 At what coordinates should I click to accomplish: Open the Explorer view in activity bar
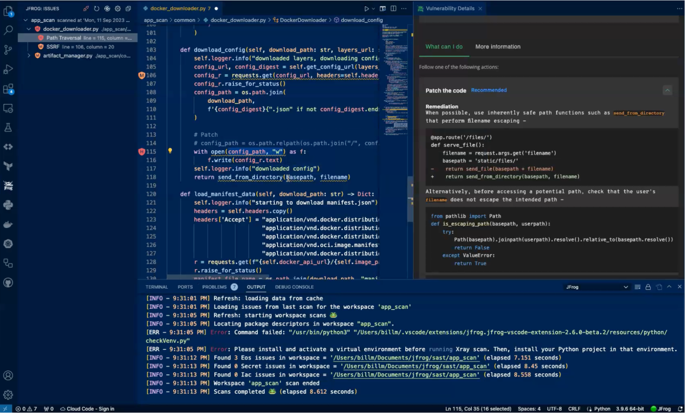[x=8, y=11]
